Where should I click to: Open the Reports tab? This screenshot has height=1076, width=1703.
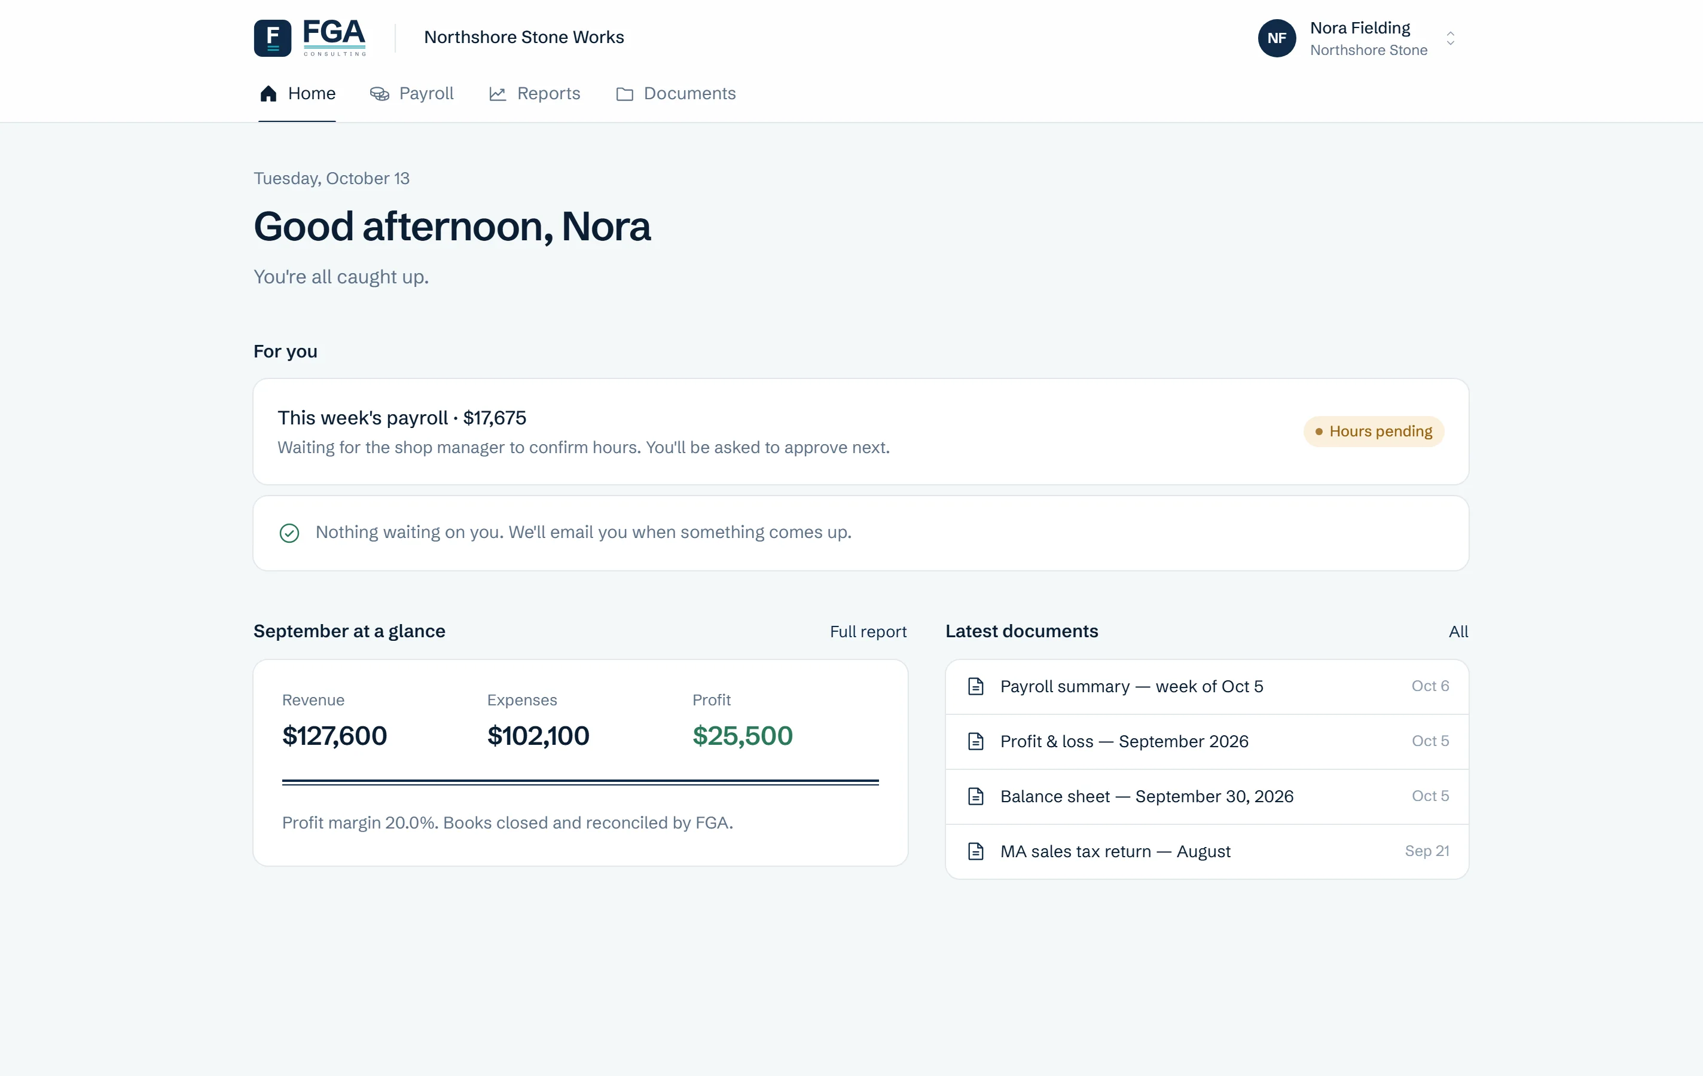(535, 94)
